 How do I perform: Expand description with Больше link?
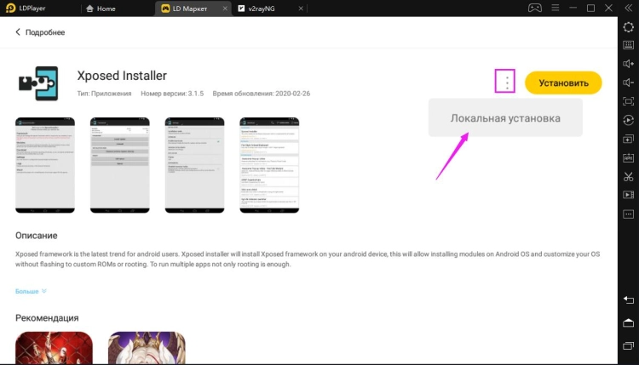pyautogui.click(x=31, y=291)
